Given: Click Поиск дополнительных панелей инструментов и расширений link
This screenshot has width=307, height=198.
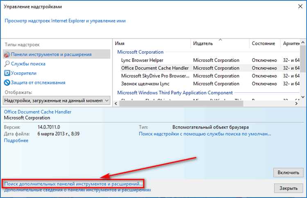Looking at the screenshot, I should point(74,184).
